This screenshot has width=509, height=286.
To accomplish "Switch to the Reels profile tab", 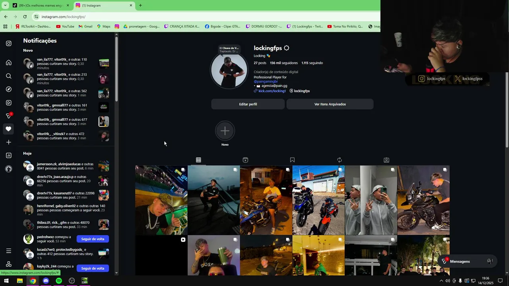I will [x=245, y=160].
